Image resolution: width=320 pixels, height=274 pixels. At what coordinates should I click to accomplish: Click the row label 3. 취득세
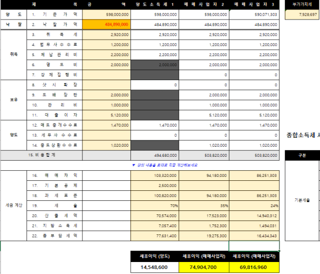[54, 35]
